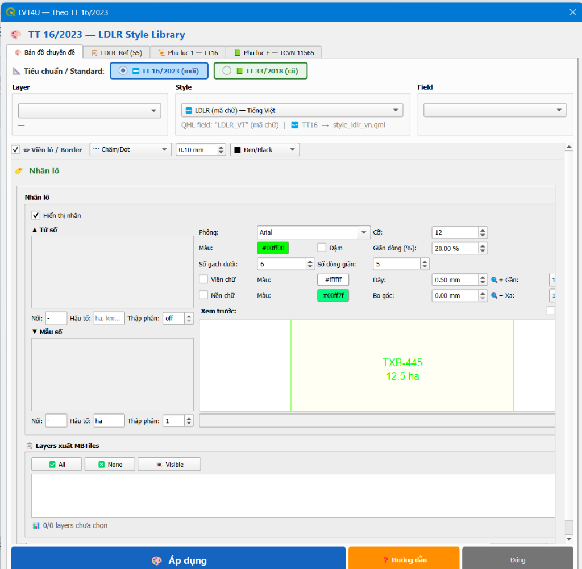Image resolution: width=582 pixels, height=569 pixels.
Task: Click the border width 0.10 mm spinner
Action: [201, 150]
